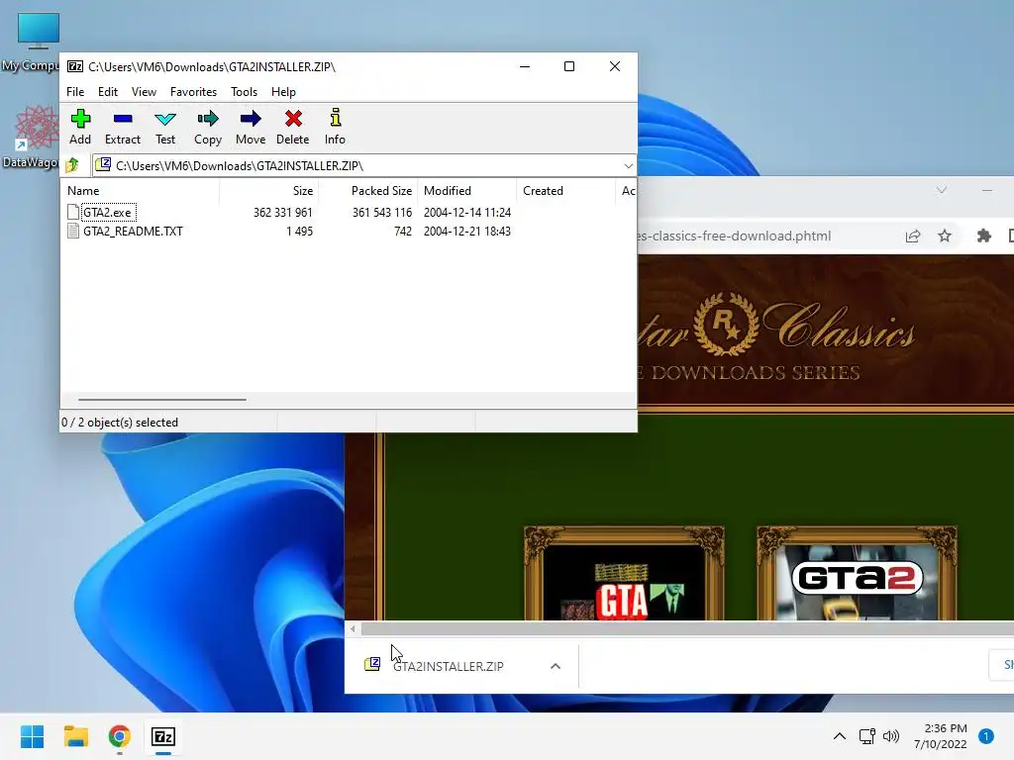Screen dimensions: 1014x760
Task: Go up one folder level in 7-Zip
Action: tap(72, 165)
